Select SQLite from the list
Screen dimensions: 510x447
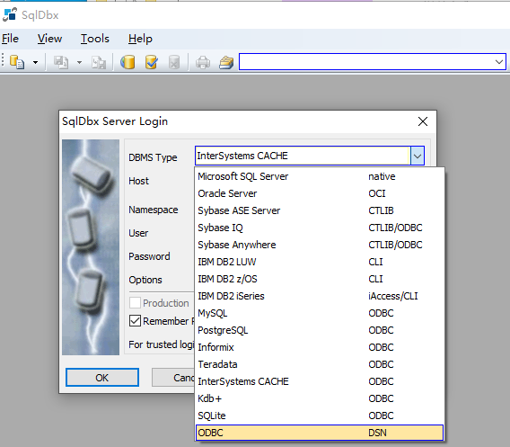[x=320, y=416]
